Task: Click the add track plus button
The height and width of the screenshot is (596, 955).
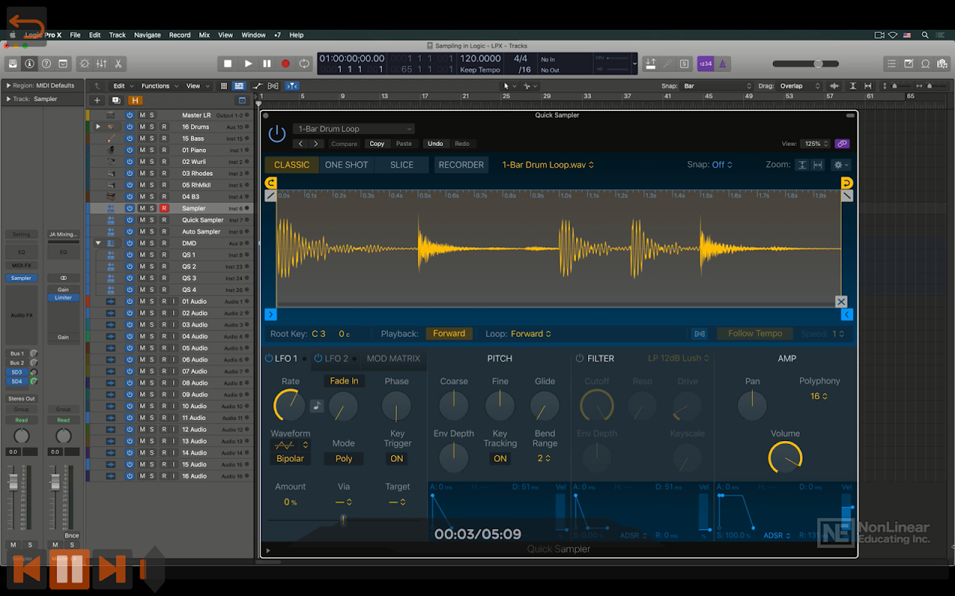Action: click(97, 100)
